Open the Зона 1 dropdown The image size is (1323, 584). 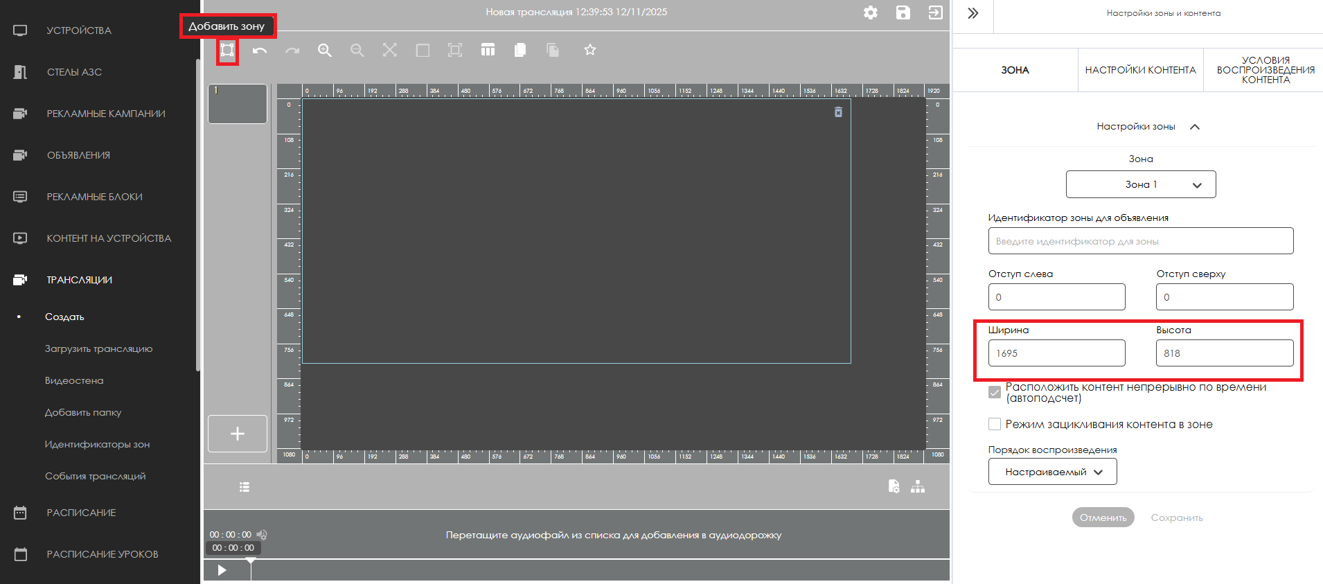pyautogui.click(x=1140, y=184)
